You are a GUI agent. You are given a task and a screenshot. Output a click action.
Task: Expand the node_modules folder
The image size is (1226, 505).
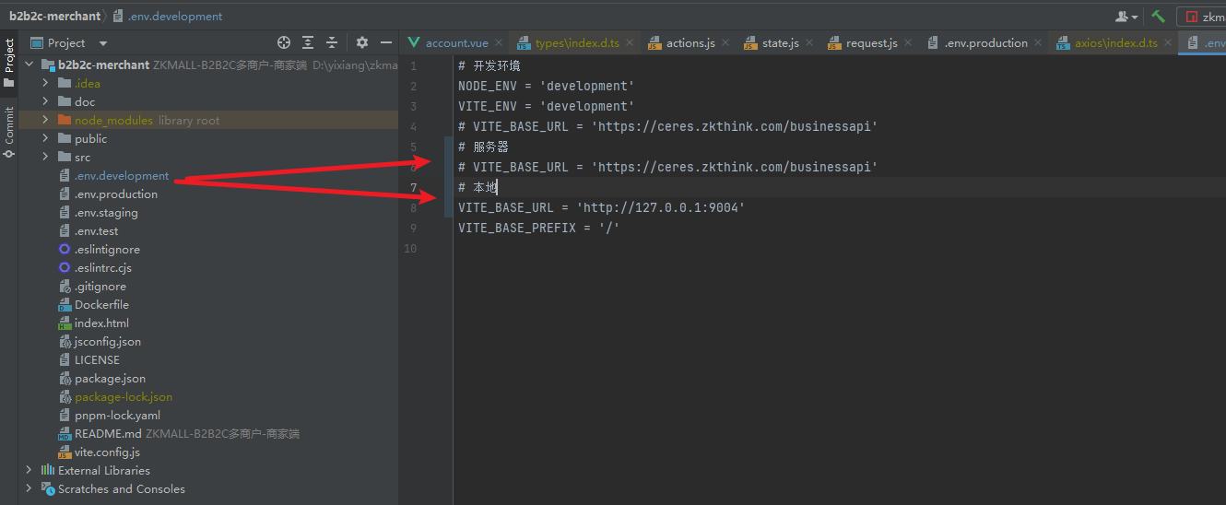click(x=44, y=120)
